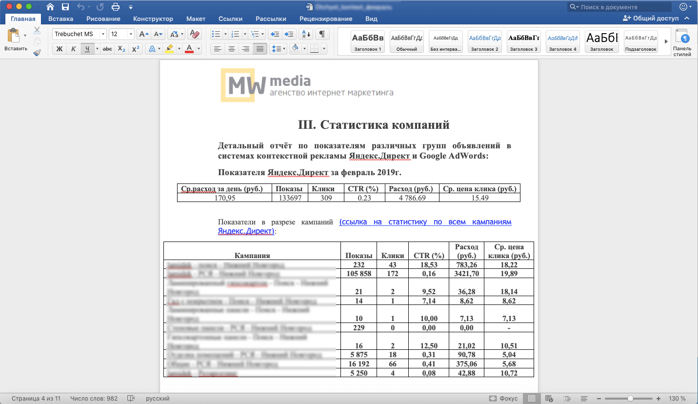The height and width of the screenshot is (404, 698).
Task: Click the Print icon in title bar
Action: [x=116, y=7]
